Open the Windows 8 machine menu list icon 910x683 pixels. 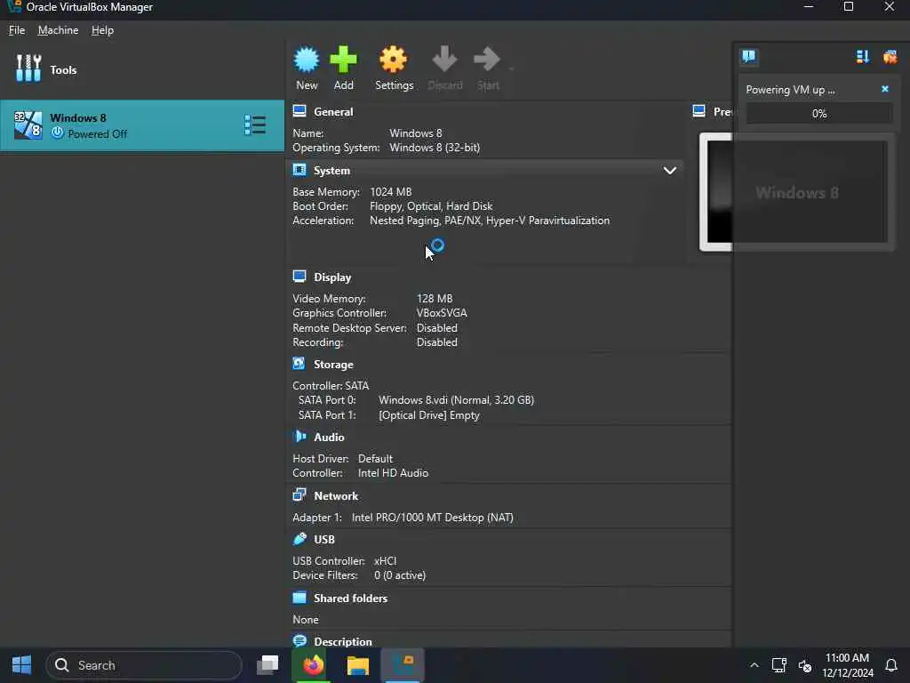[255, 125]
